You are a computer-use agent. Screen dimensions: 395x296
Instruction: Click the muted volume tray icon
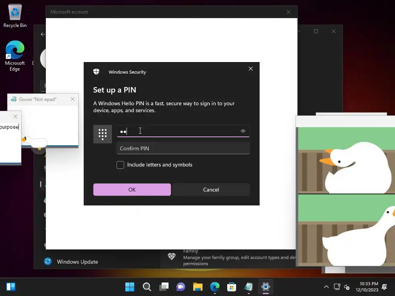347,287
